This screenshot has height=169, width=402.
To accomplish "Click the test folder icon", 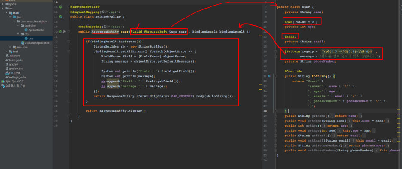I will click(x=11, y=51).
